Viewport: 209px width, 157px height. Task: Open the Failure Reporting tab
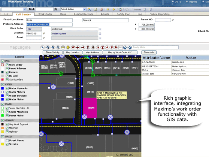coord(160,14)
